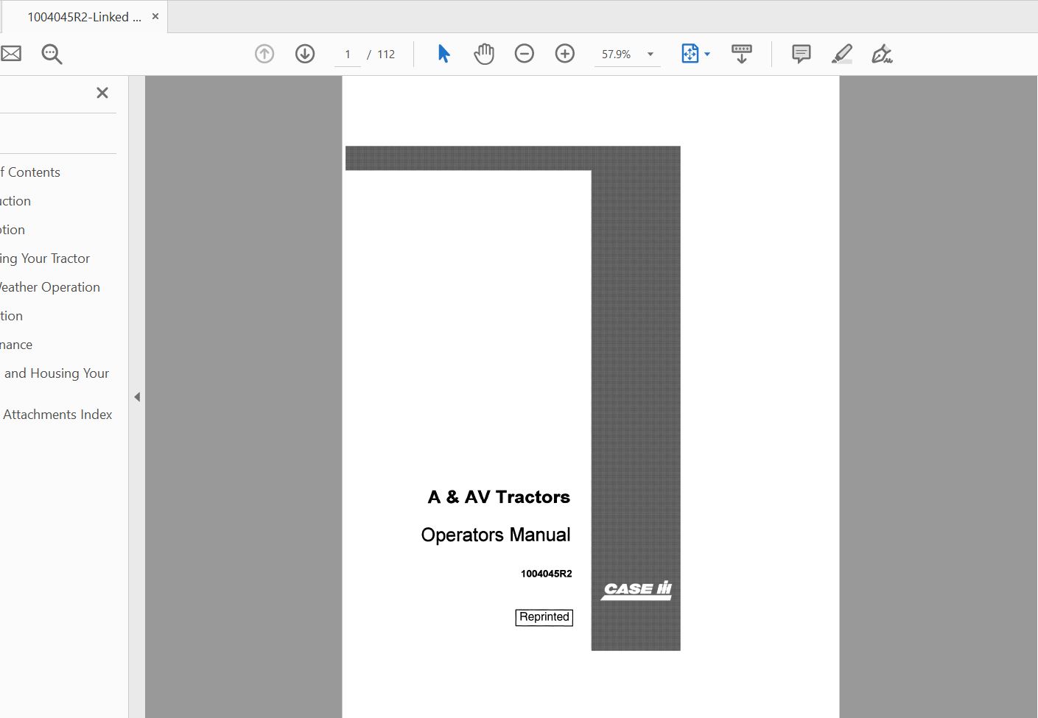Open the Comment tool
This screenshot has height=718, width=1038.
pos(800,53)
